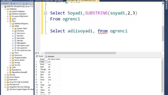The height and width of the screenshot is (95, 168).
Task: Select the Türkoğlu cell in results
Action: click(43, 69)
